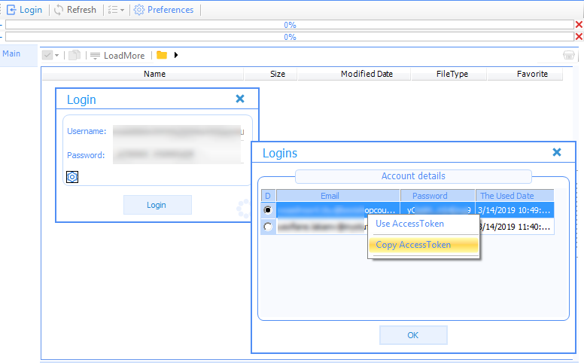
Task: Close the Logins dialog
Action: pos(557,152)
